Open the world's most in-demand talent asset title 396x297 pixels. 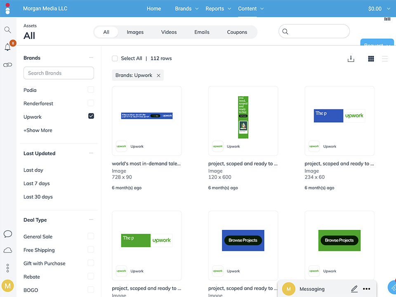click(146, 164)
